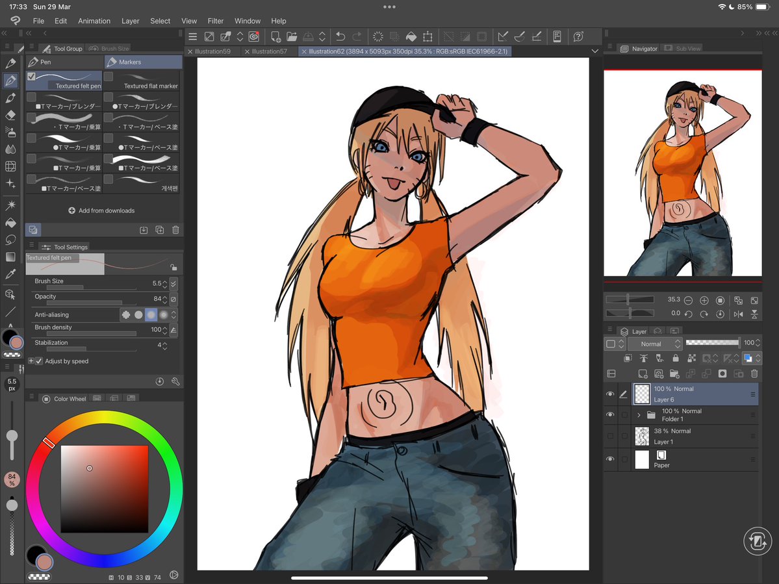779x584 pixels.
Task: Open the Clip Studio swirl icon
Action: click(254, 36)
